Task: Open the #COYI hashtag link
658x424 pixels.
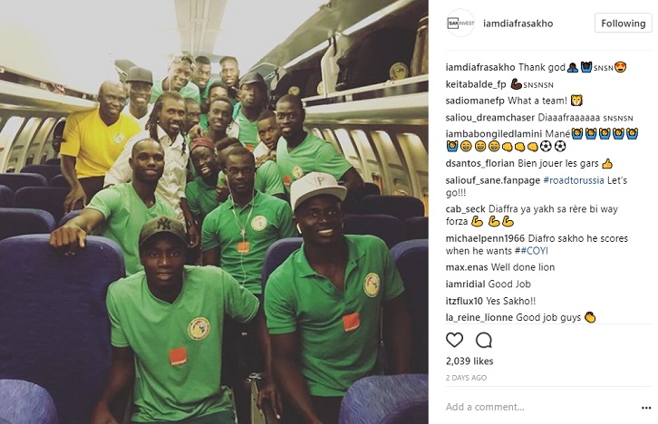Action: point(534,251)
